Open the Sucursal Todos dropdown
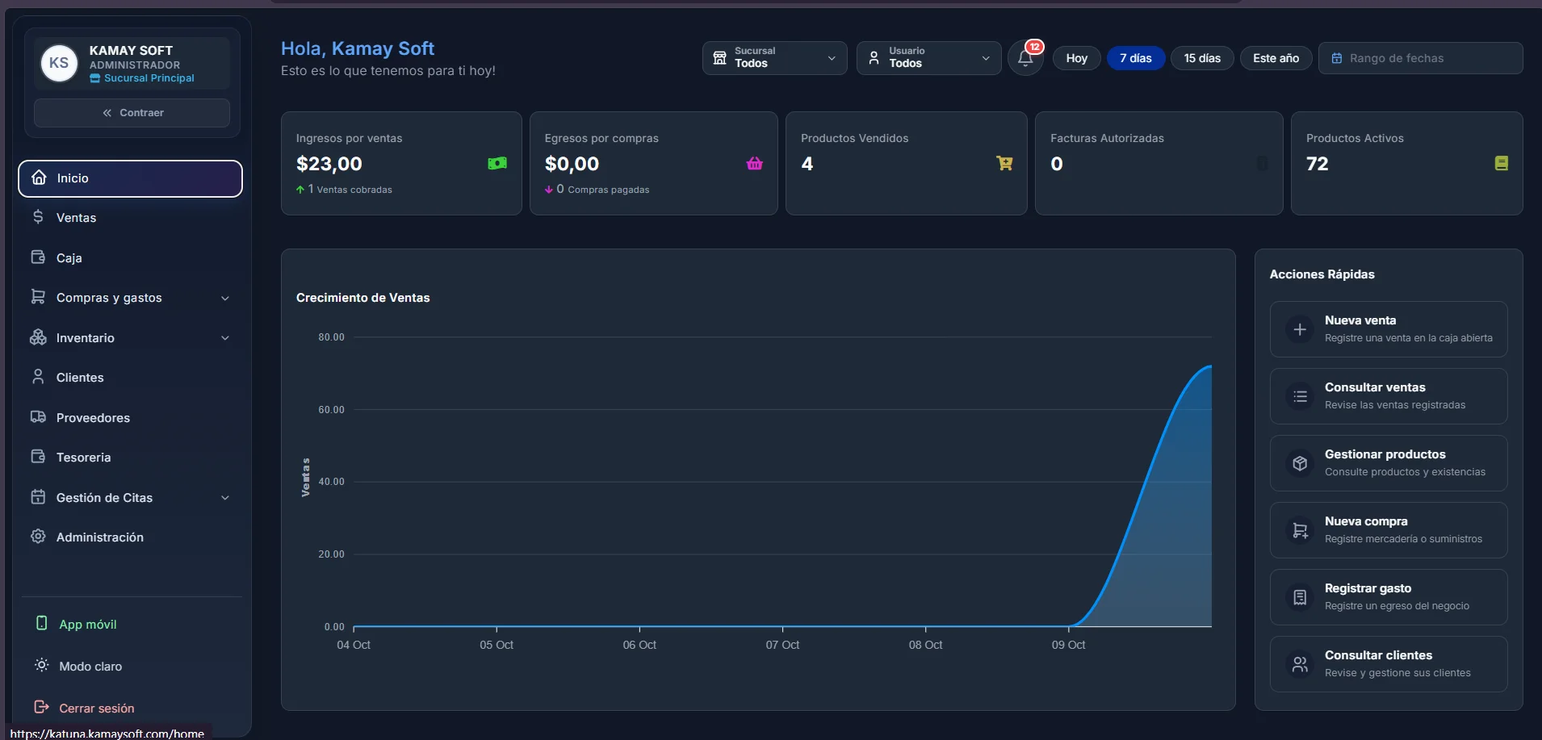The image size is (1542, 740). 774,58
